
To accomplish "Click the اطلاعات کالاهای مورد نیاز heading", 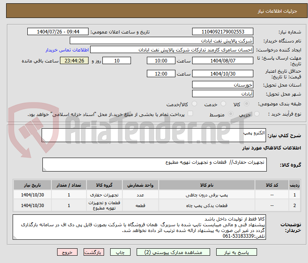I will coord(271,148).
